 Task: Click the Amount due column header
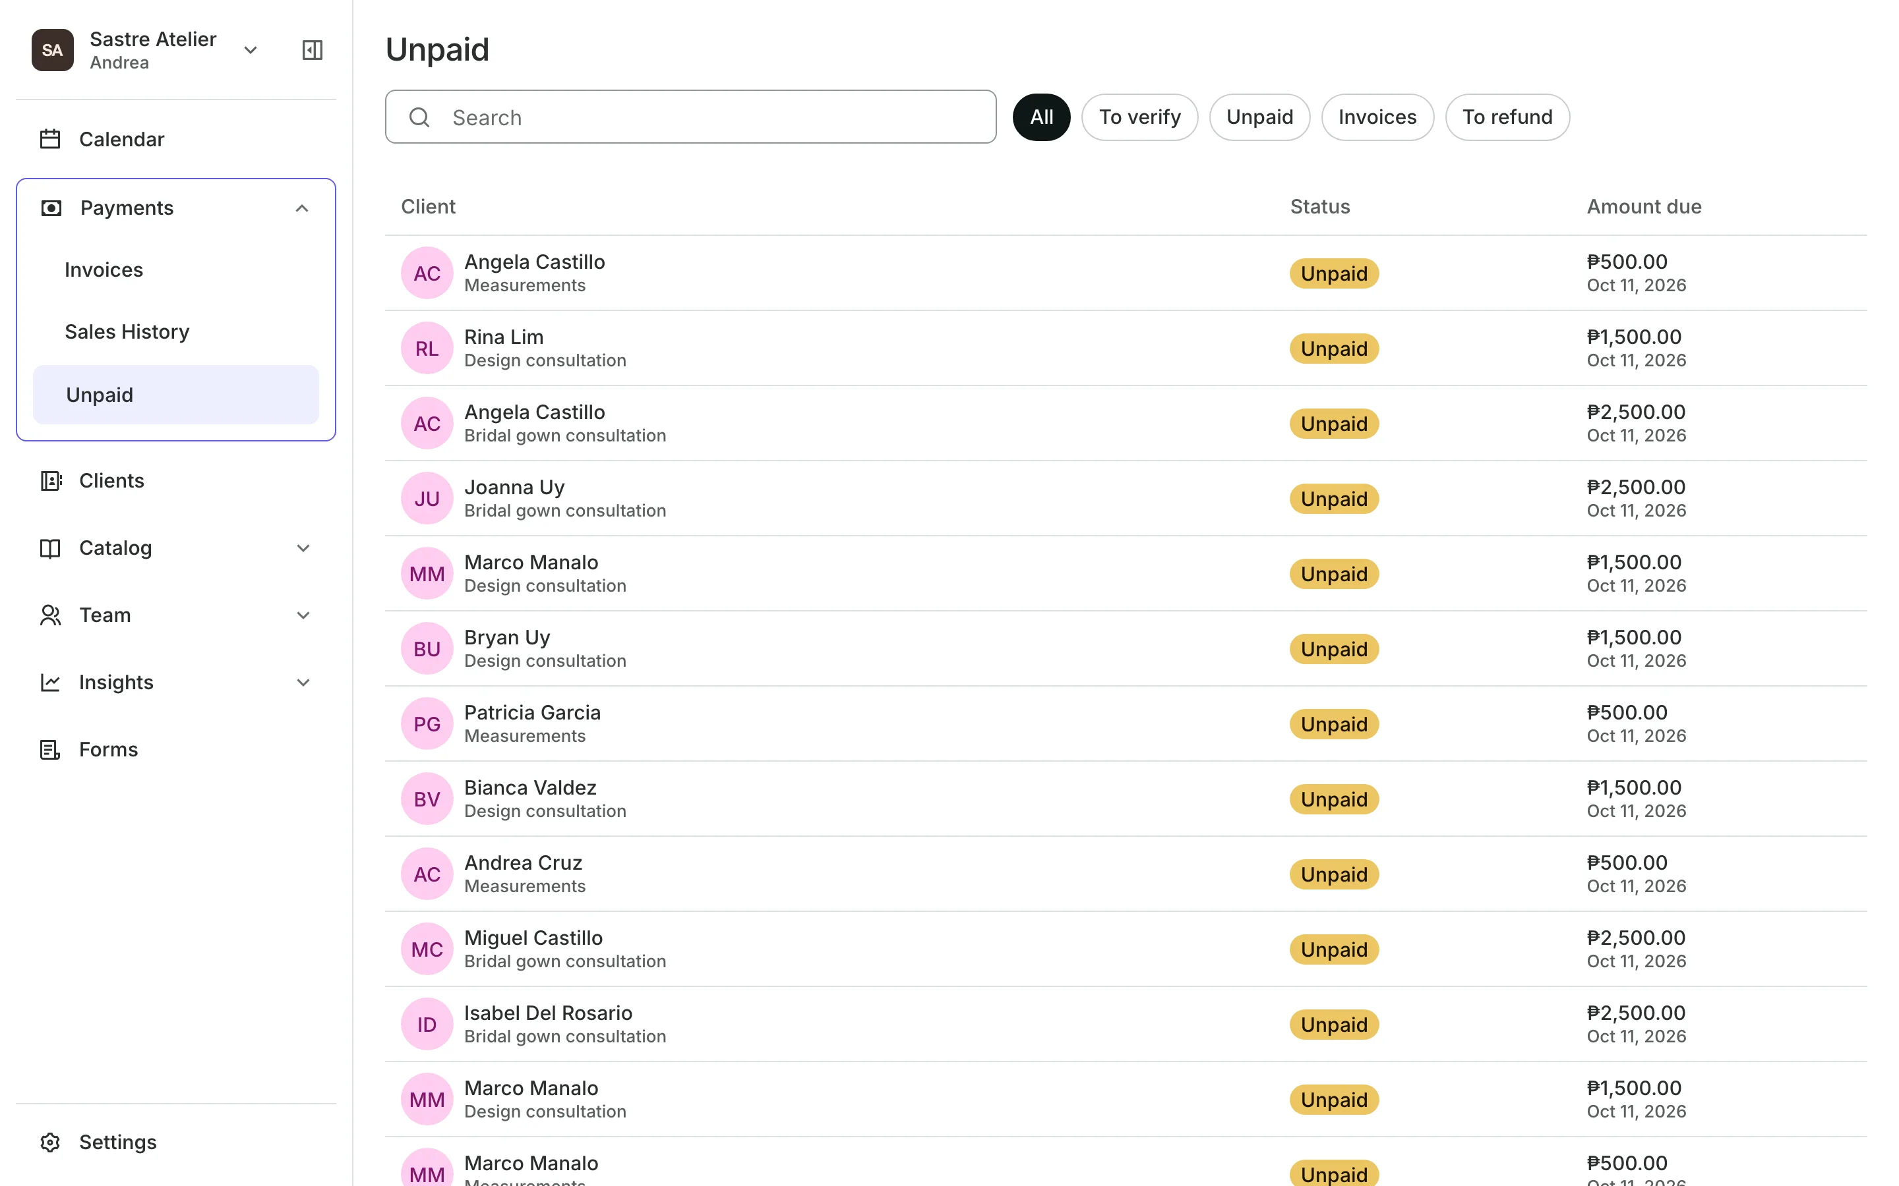(x=1644, y=206)
